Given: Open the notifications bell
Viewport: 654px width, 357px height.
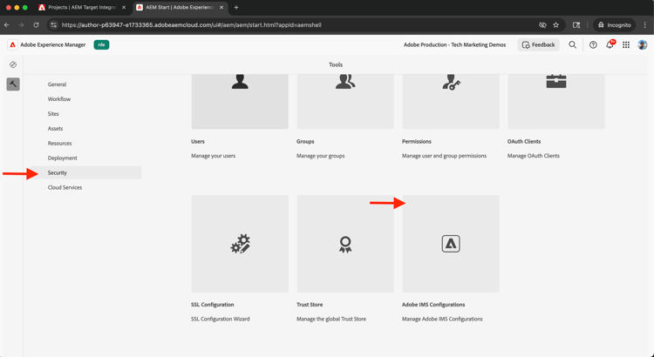Looking at the screenshot, I should tap(610, 44).
